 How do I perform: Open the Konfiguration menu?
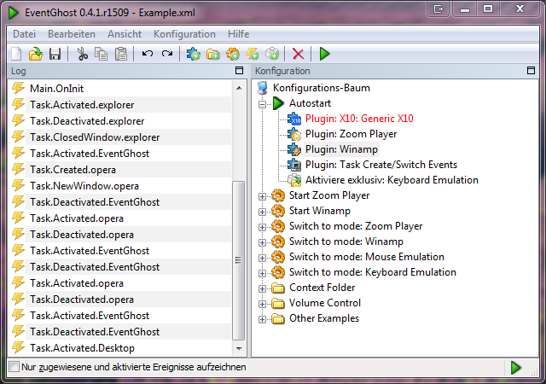tap(184, 34)
